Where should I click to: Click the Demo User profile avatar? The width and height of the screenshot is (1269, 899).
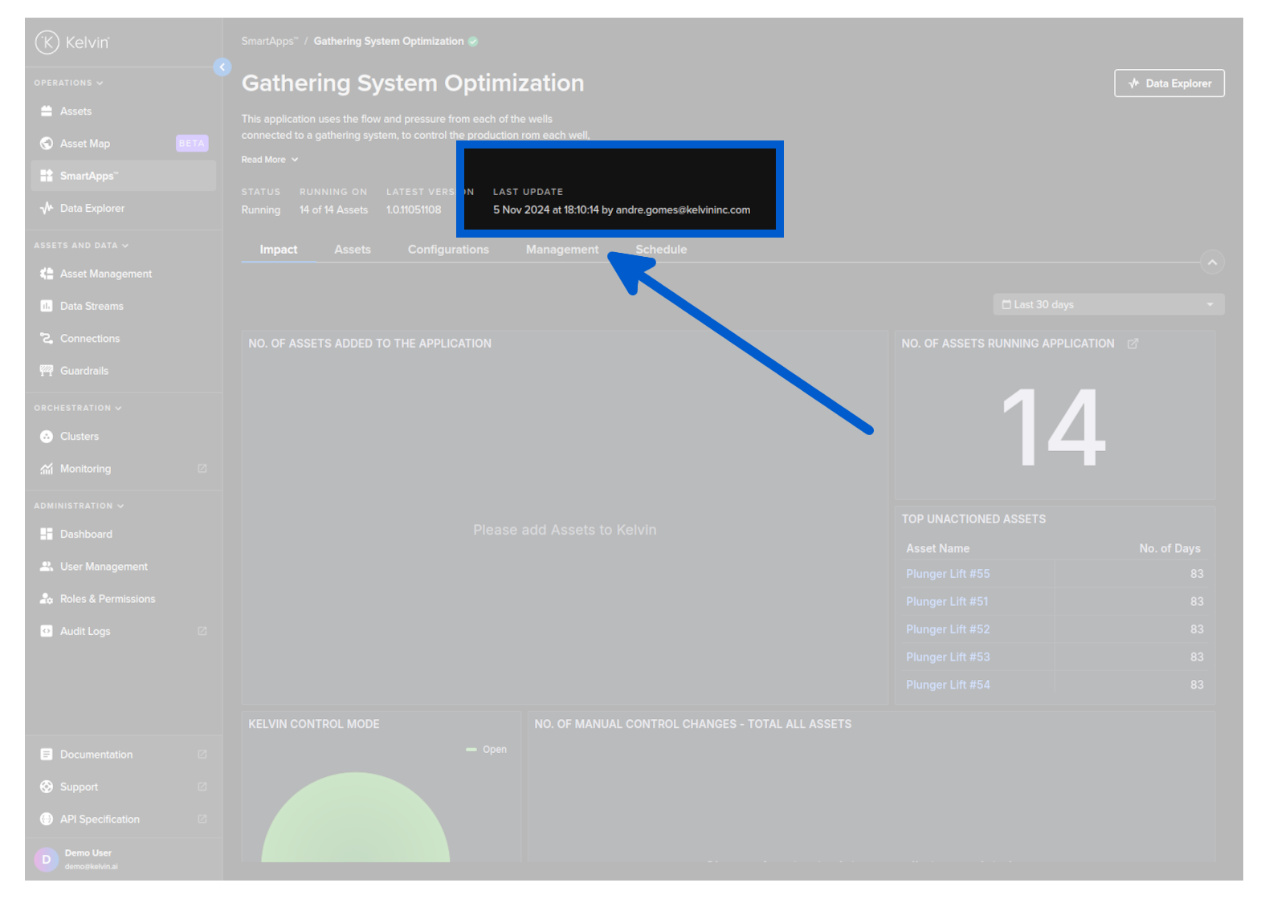coord(46,859)
